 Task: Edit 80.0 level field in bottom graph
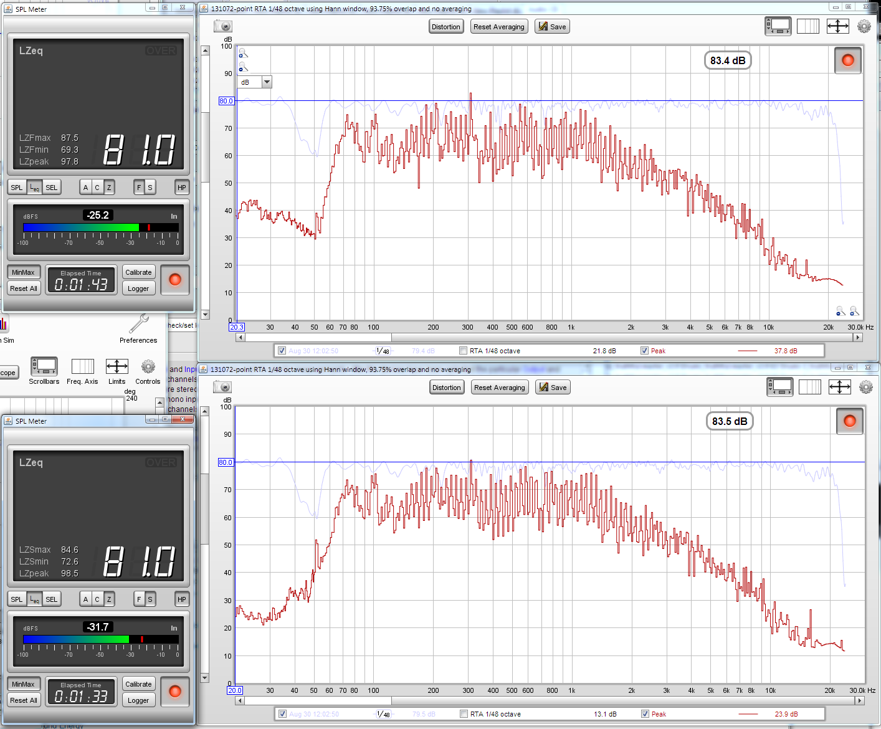226,462
